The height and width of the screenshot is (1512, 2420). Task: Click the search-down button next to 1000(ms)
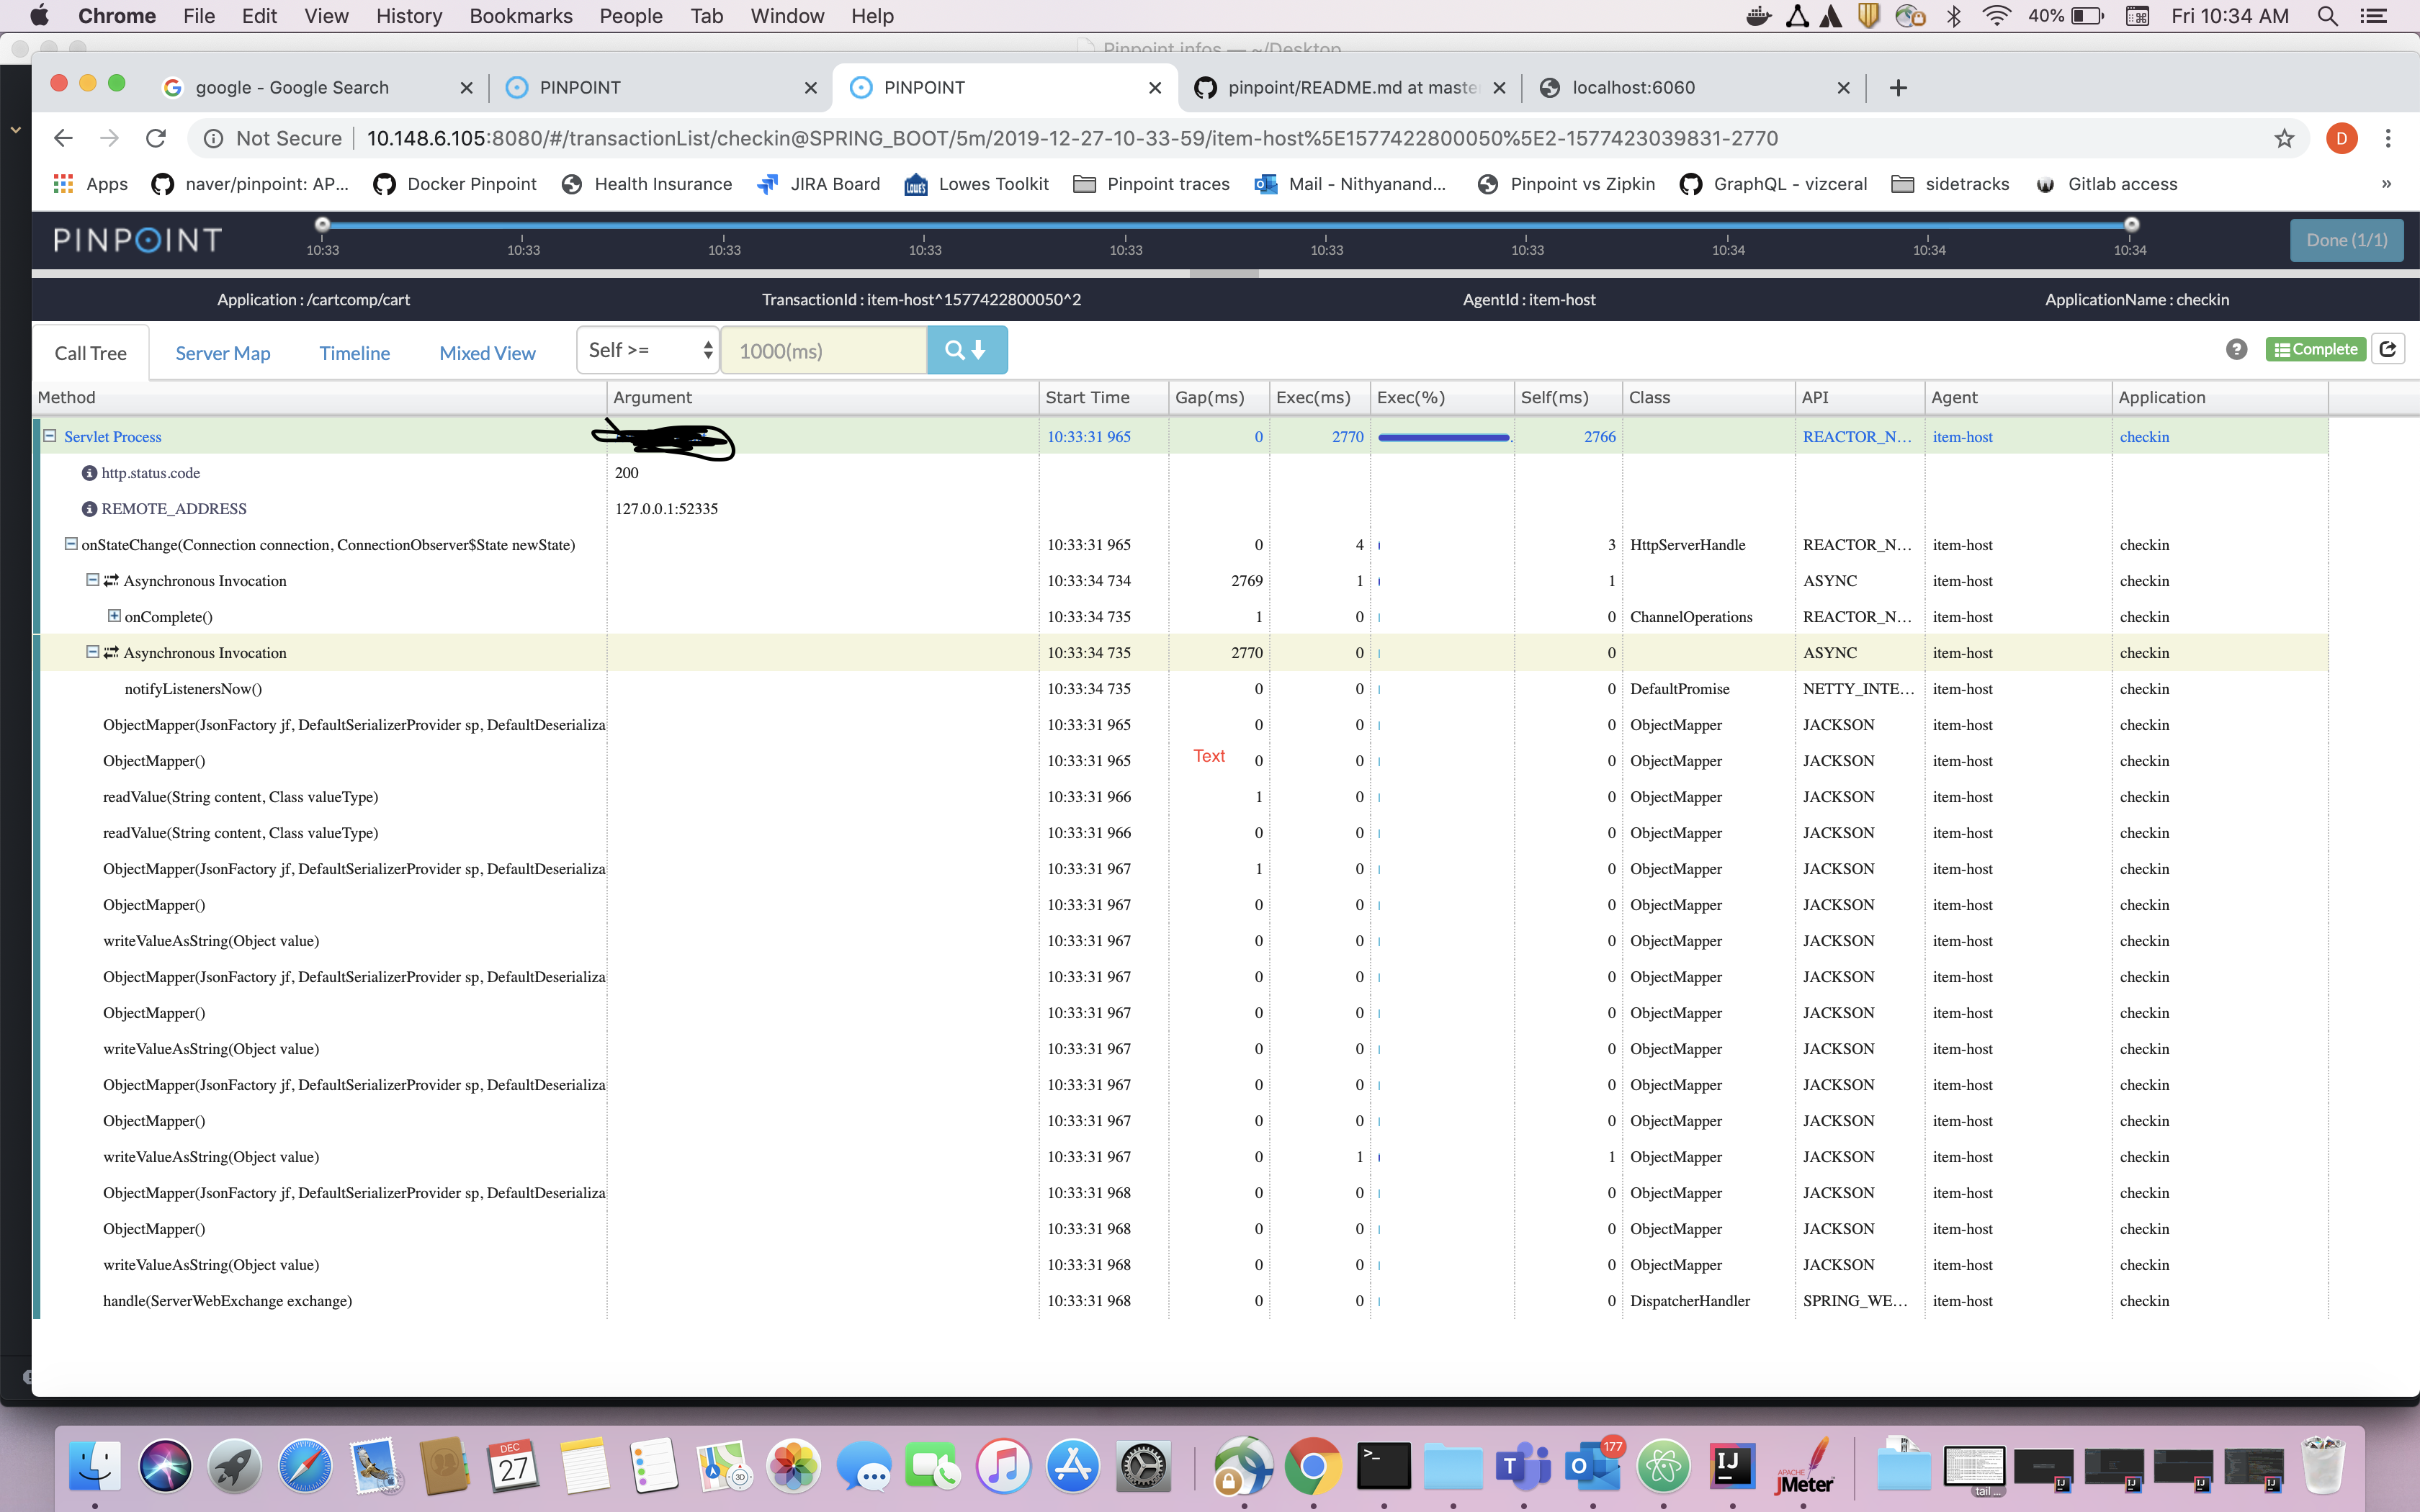click(966, 350)
